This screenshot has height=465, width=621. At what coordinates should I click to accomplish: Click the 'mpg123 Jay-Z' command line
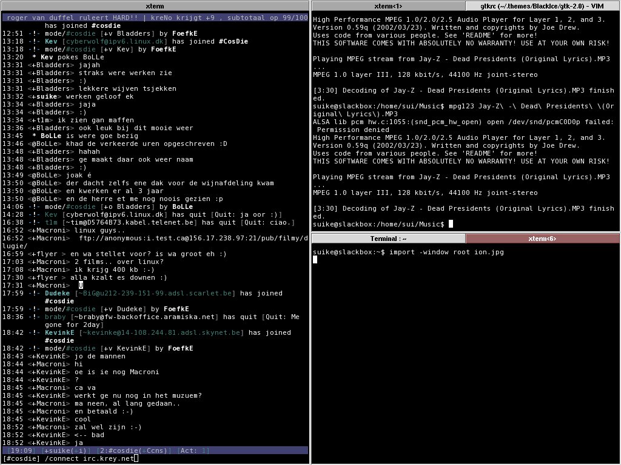coord(463,110)
